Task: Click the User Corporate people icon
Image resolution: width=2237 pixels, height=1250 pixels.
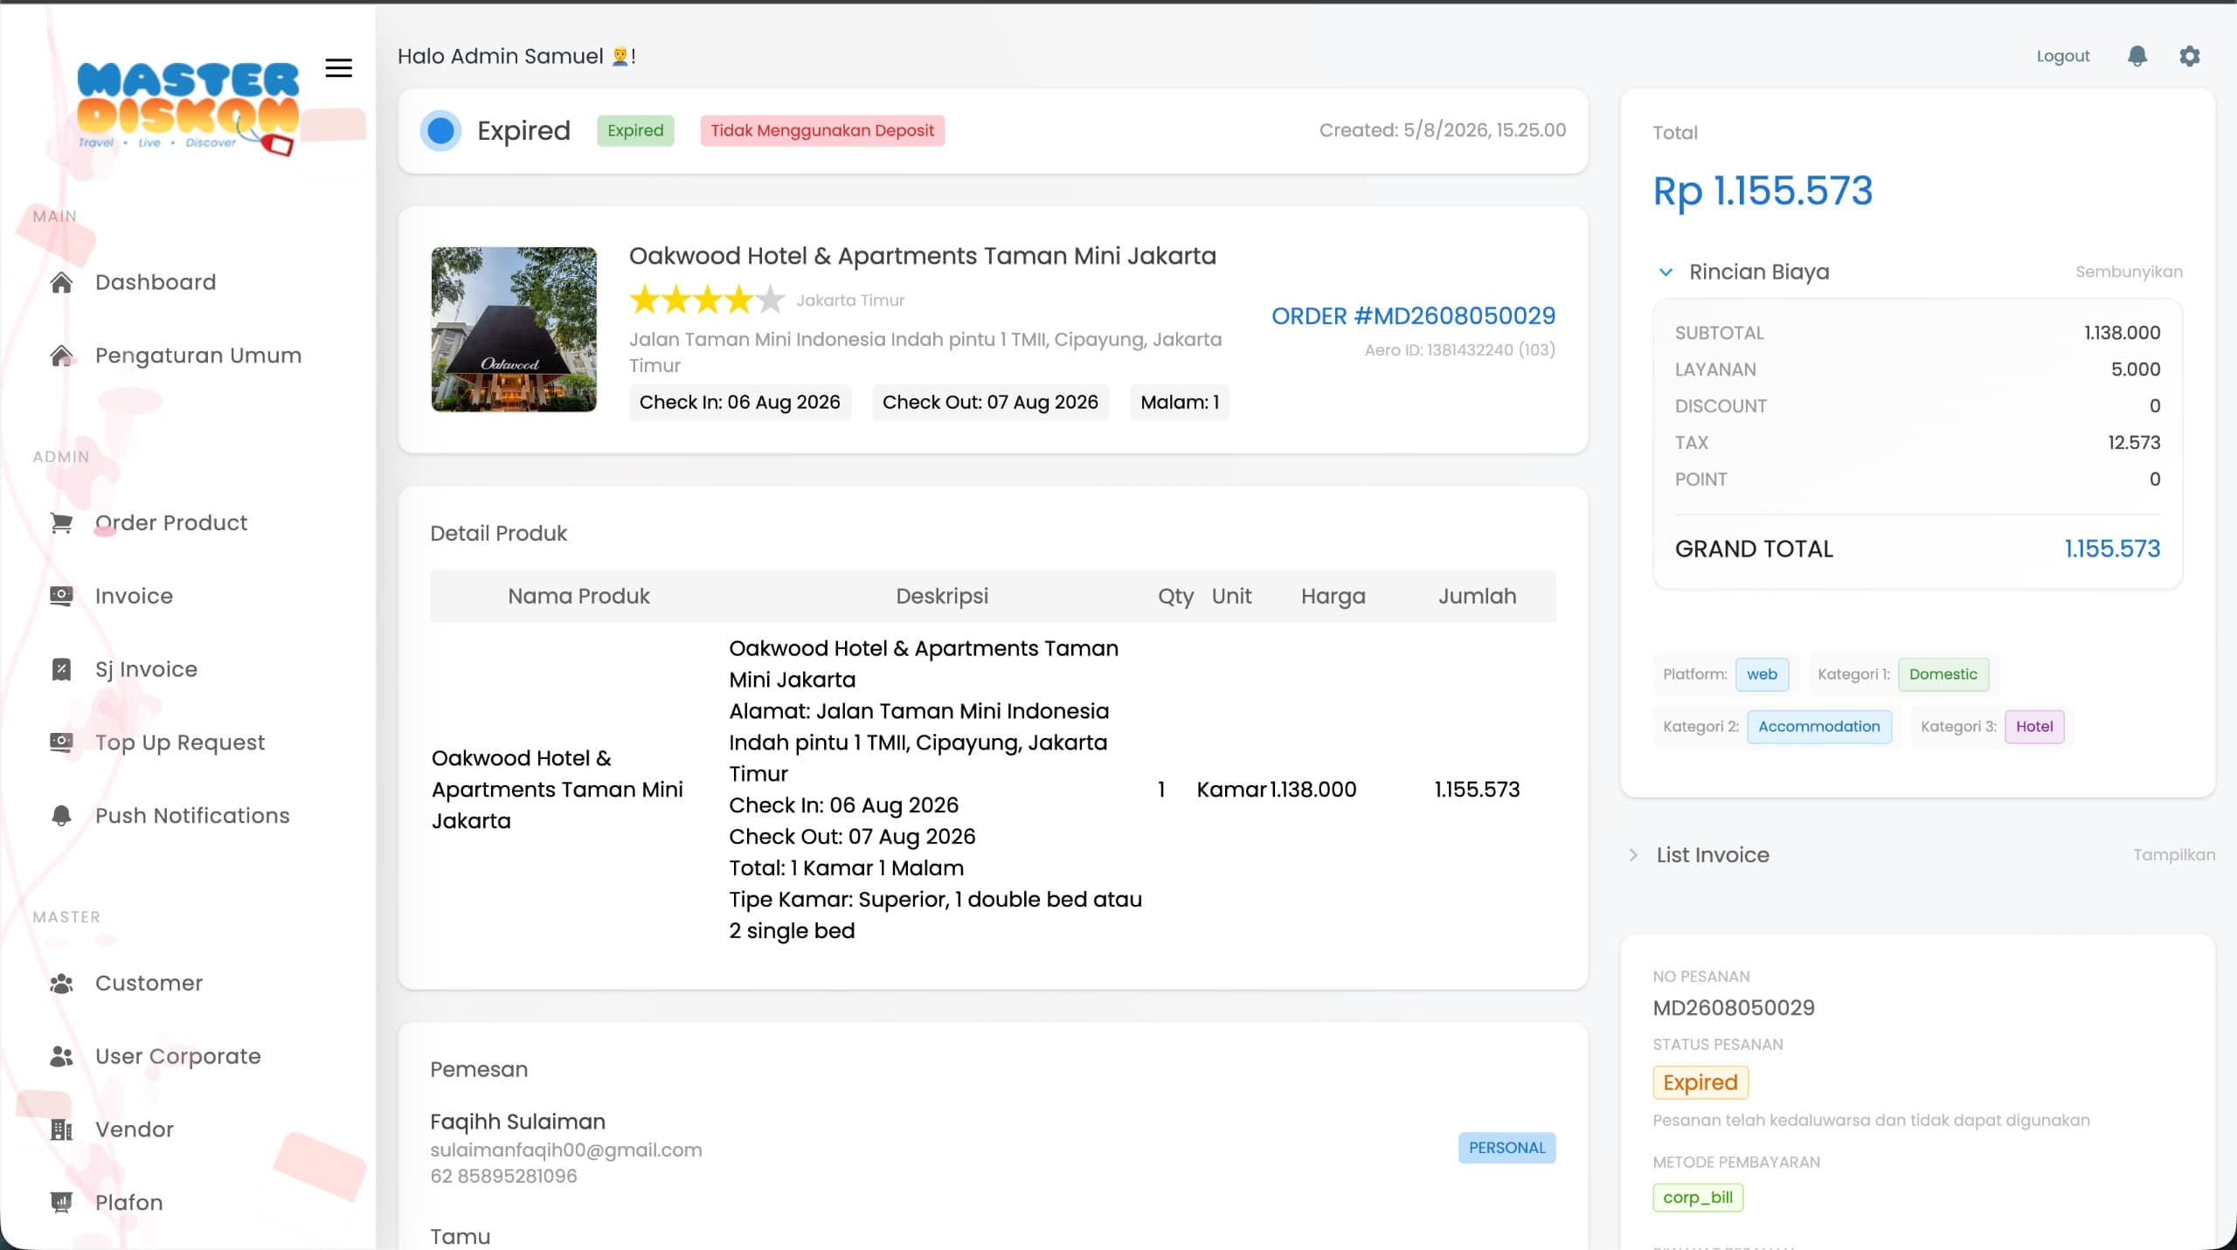Action: pos(61,1056)
